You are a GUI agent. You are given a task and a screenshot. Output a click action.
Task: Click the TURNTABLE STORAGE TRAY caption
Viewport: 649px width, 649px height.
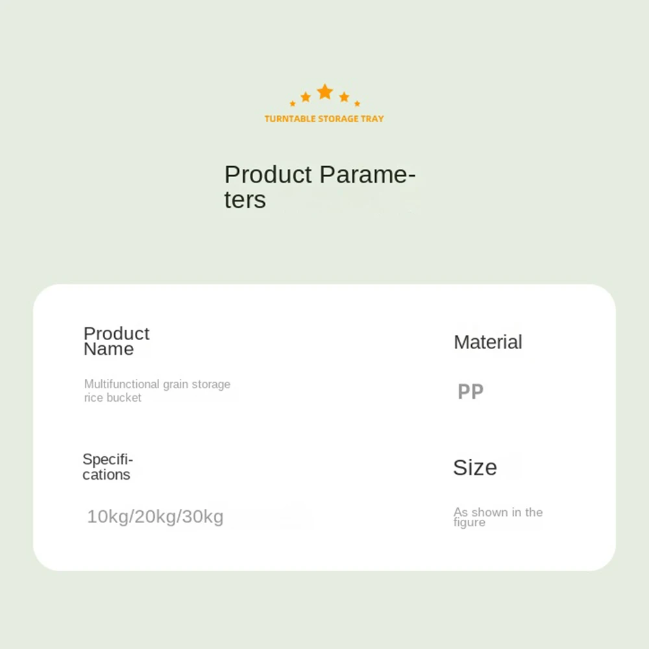tap(324, 119)
